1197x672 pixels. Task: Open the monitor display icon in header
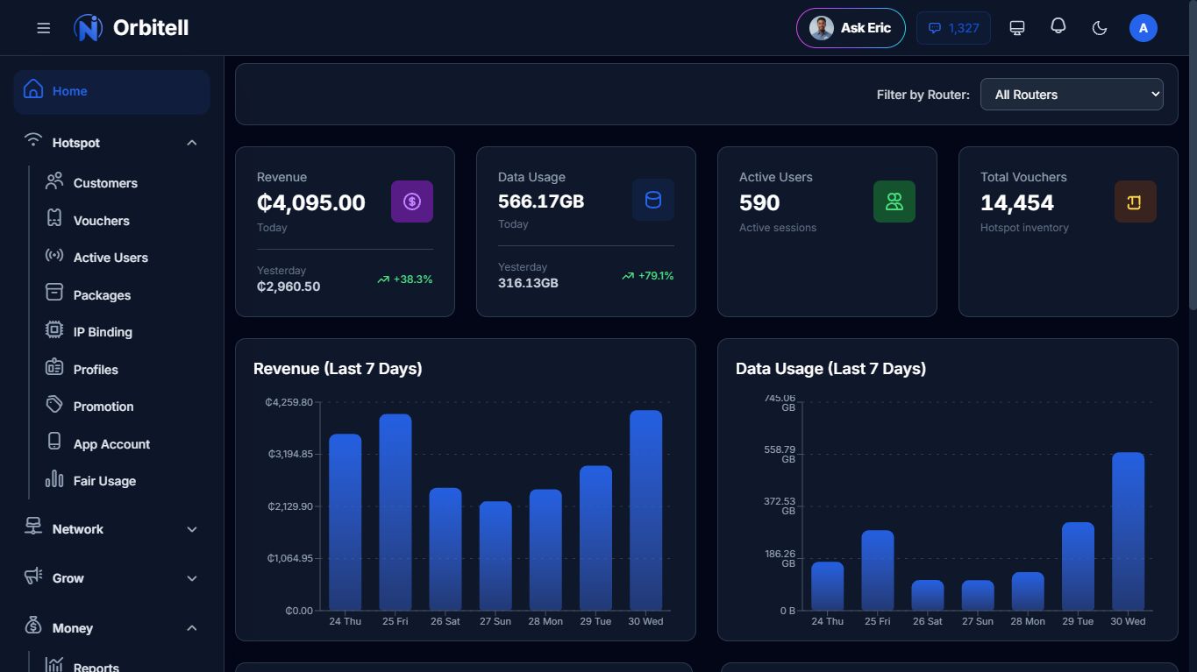point(1017,28)
